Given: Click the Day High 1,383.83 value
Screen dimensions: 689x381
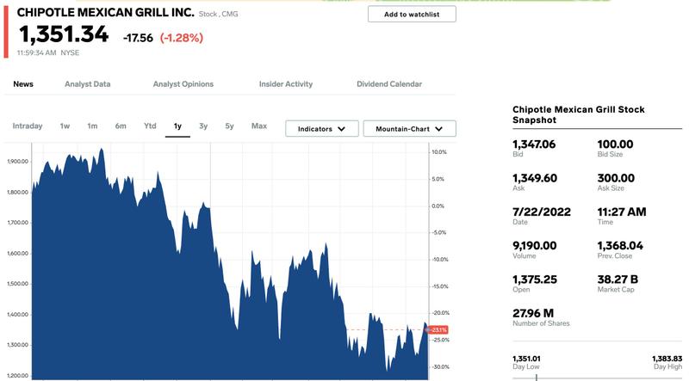Looking at the screenshot, I should click(667, 359).
